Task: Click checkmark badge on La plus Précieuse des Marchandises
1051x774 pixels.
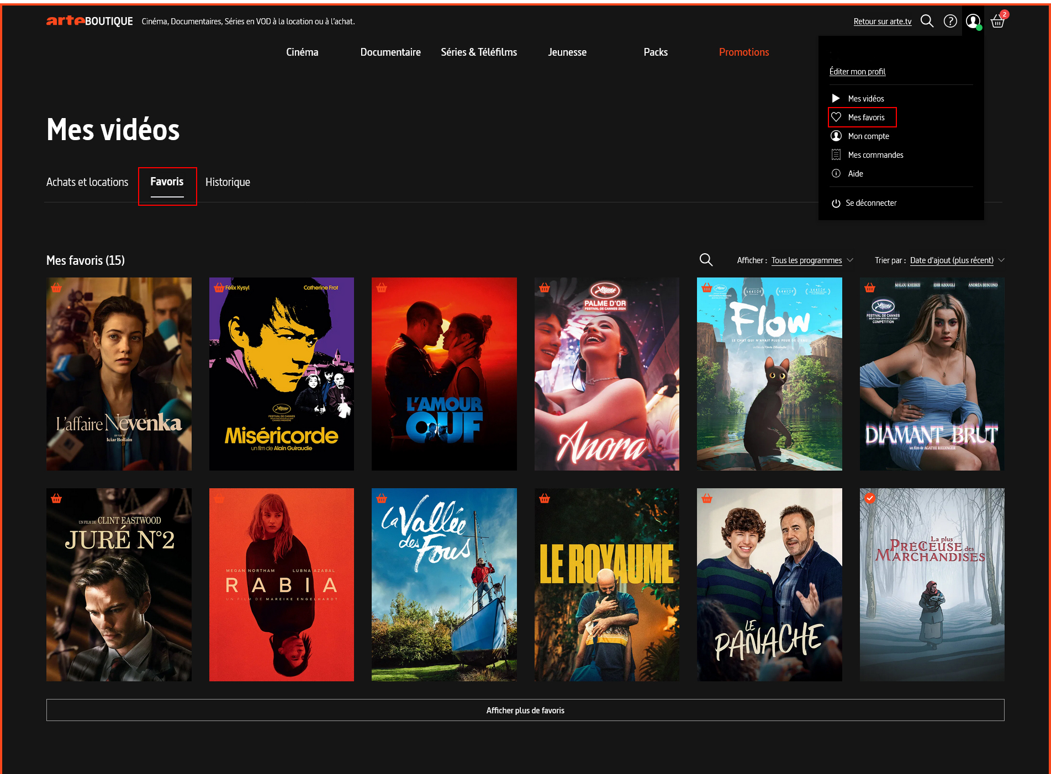Action: click(x=870, y=498)
